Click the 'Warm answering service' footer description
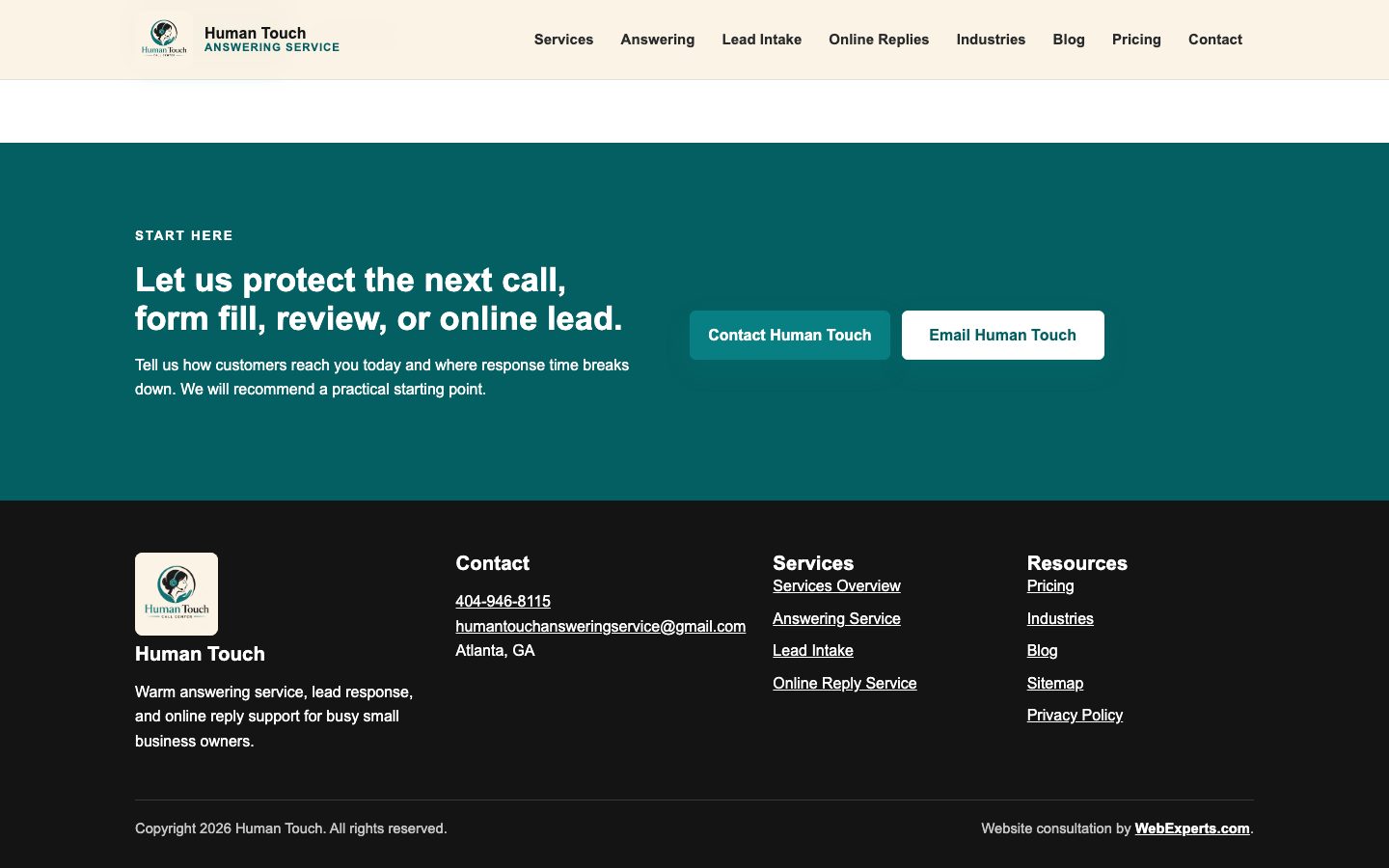The height and width of the screenshot is (868, 1389). (x=274, y=717)
